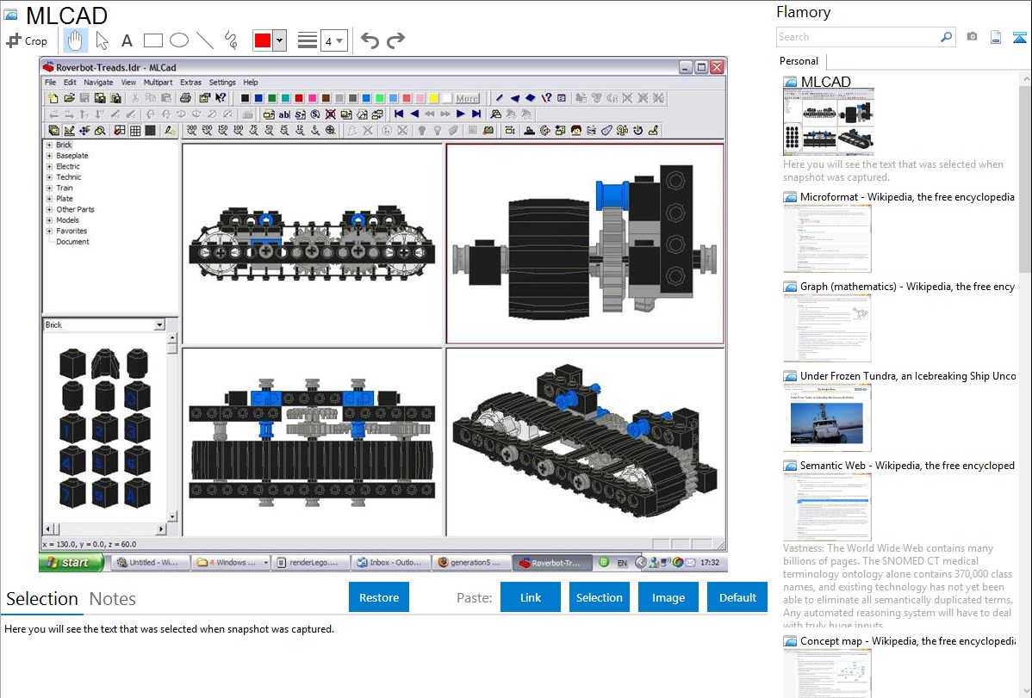Undo the last annotation
The image size is (1032, 698).
[x=370, y=40]
